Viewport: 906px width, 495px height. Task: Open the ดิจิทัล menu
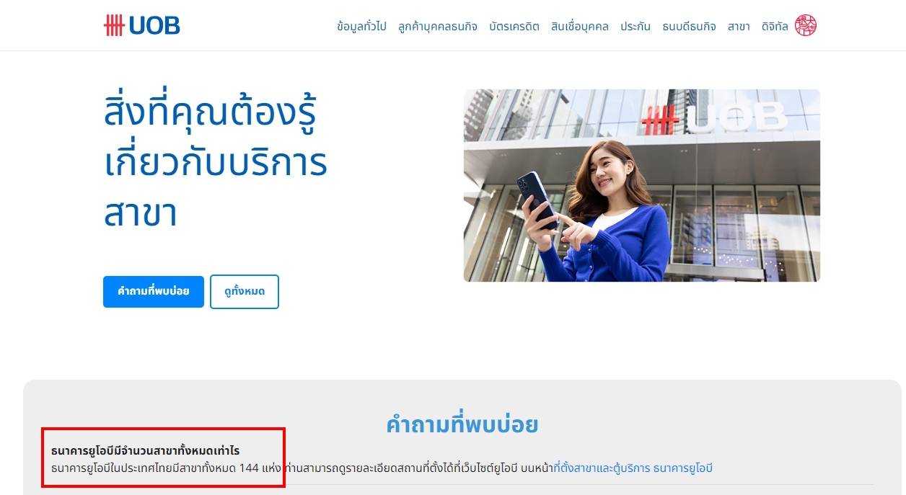point(775,27)
